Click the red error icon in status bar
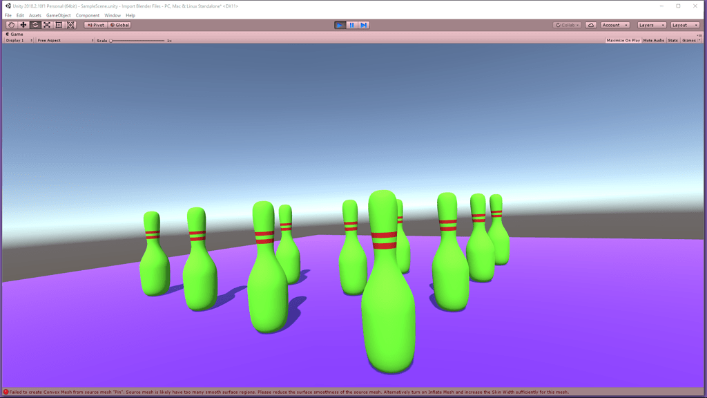Image resolution: width=707 pixels, height=398 pixels. 6,390
